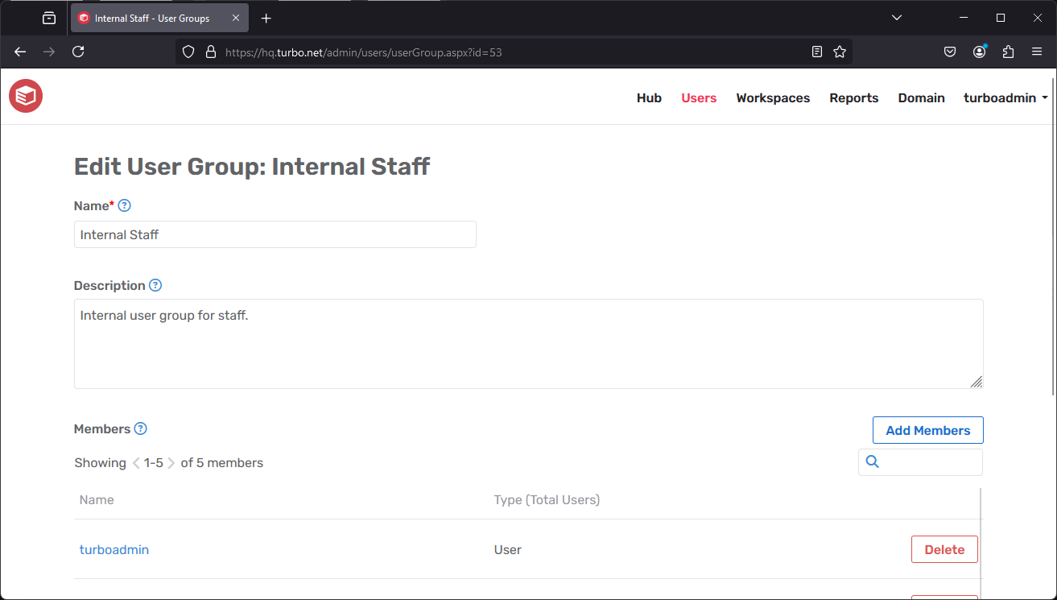Click the shield privacy protection icon
This screenshot has width=1057, height=600.
(188, 51)
